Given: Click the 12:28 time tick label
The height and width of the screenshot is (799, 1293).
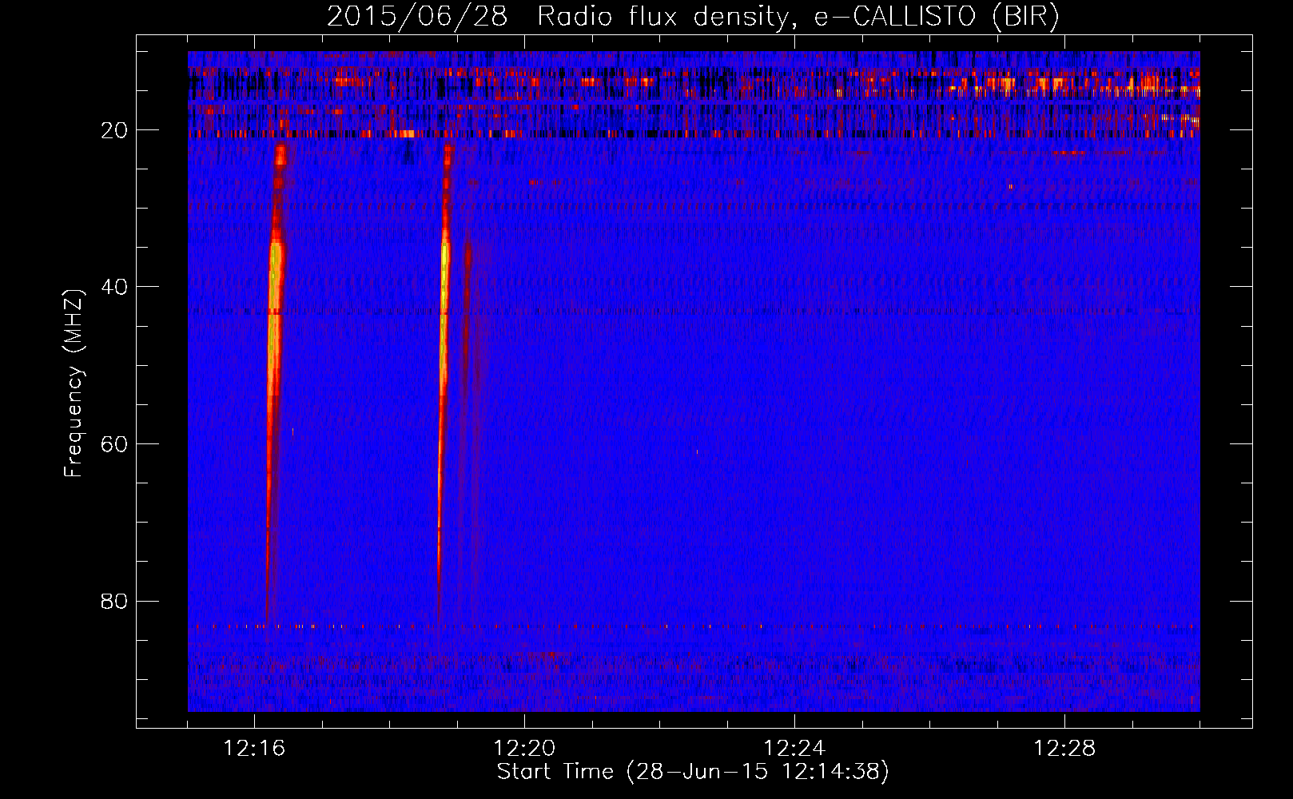Looking at the screenshot, I should click(1064, 749).
